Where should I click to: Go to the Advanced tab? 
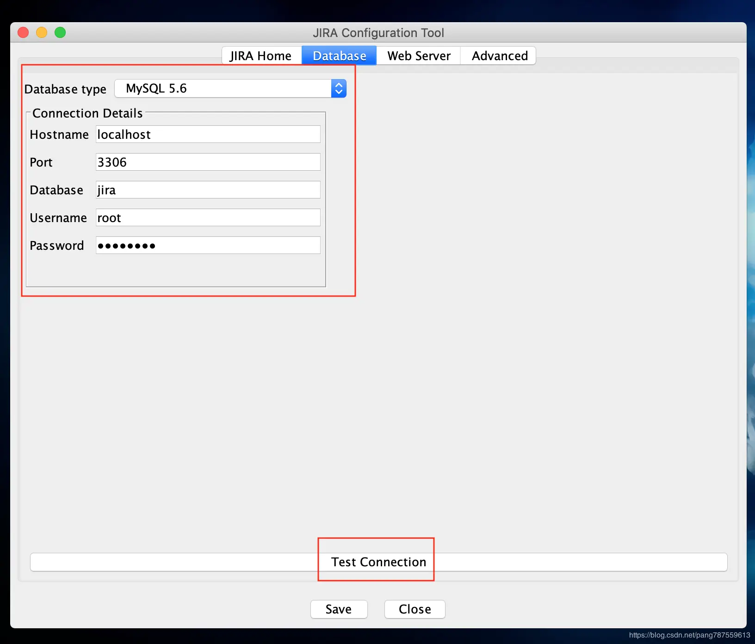click(x=499, y=56)
